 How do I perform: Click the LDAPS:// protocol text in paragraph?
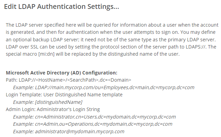[196, 47]
